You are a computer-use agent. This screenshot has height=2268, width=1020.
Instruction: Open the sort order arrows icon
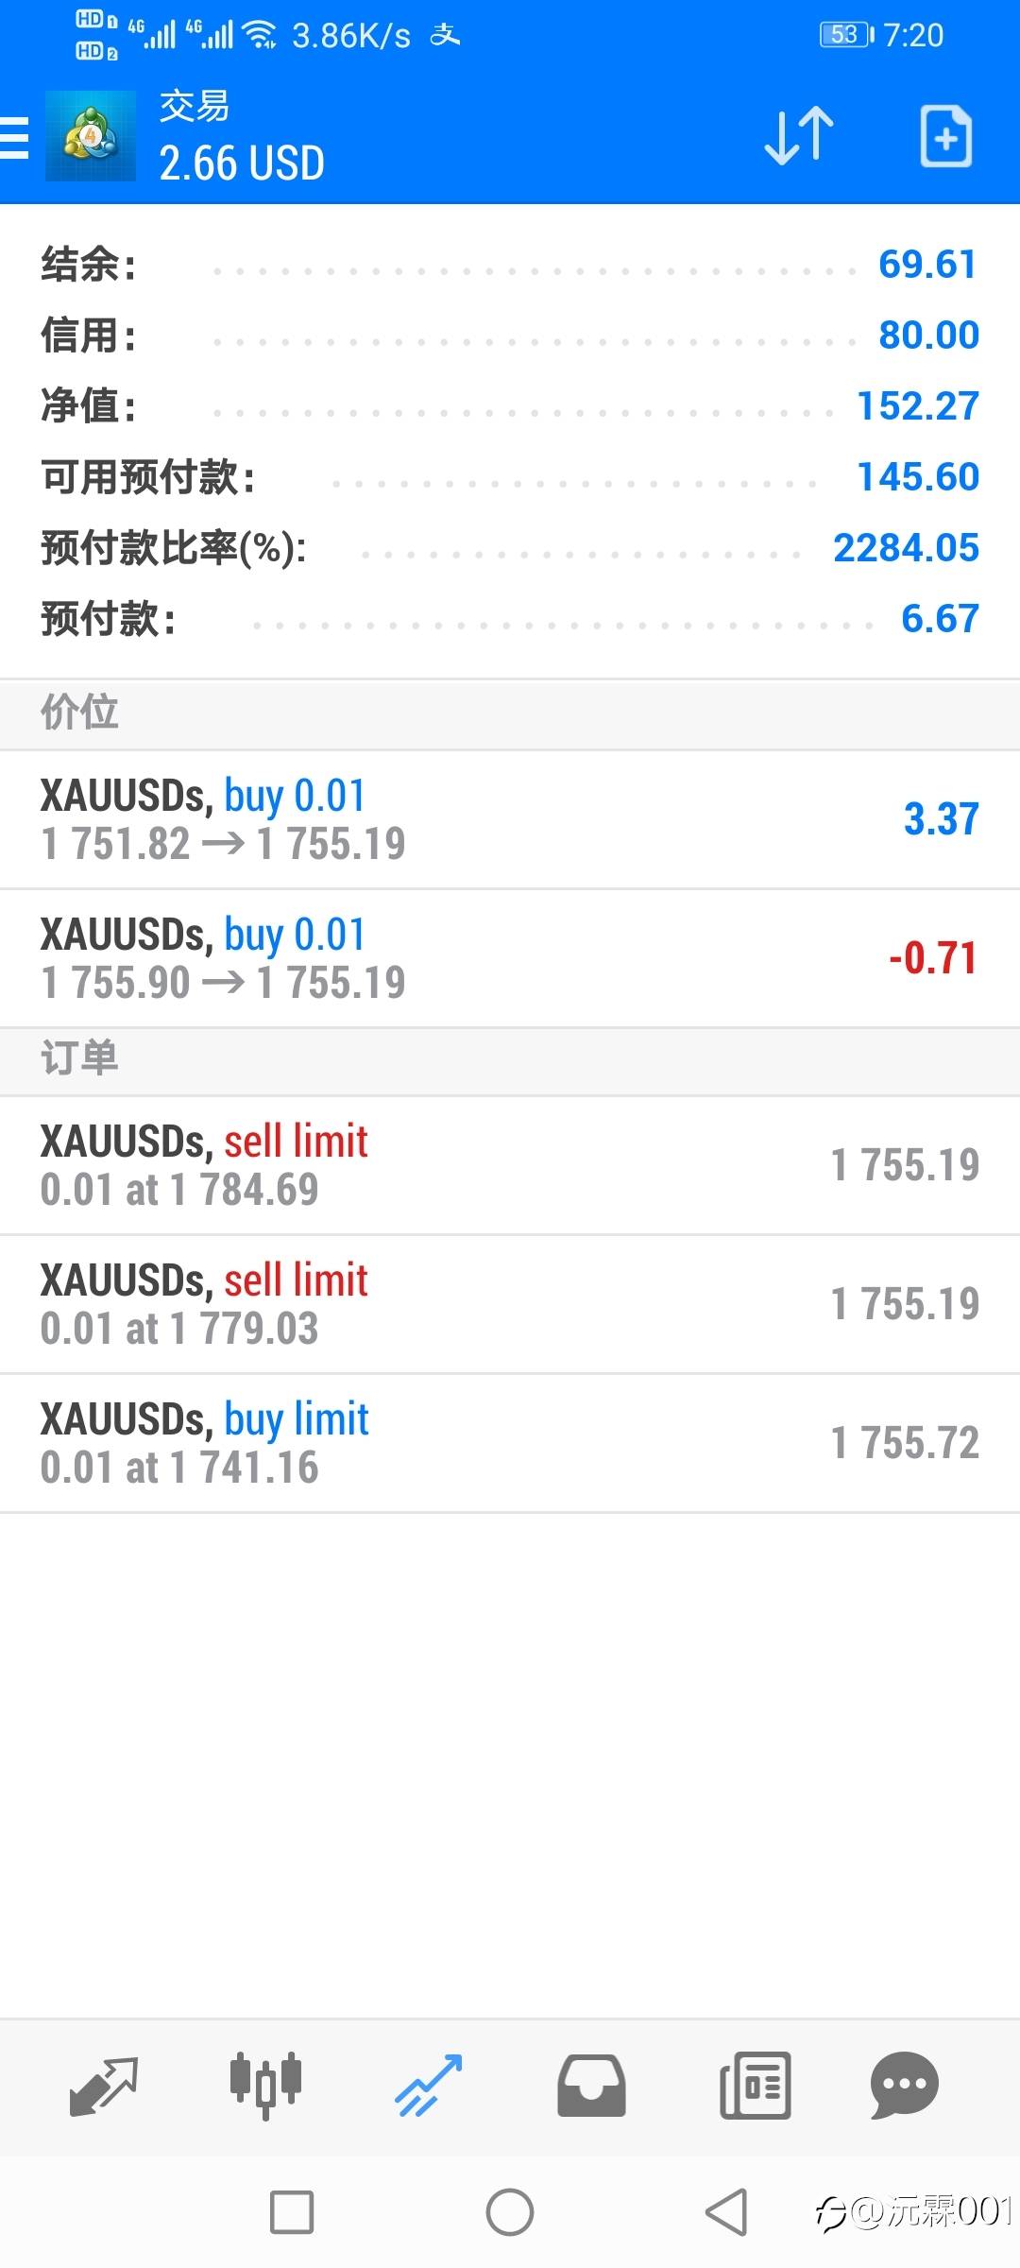click(x=799, y=137)
